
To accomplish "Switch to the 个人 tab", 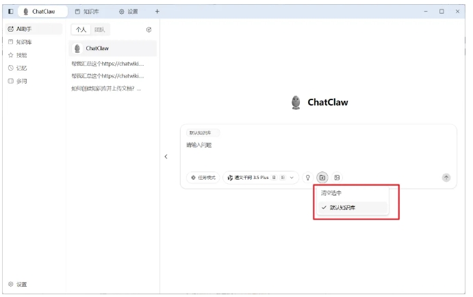I will point(81,29).
